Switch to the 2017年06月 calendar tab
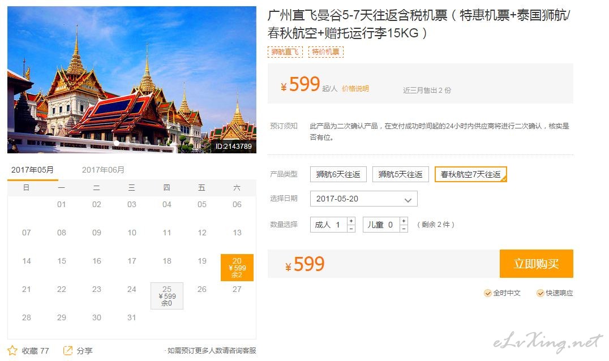This screenshot has height=361, width=609. 103,170
